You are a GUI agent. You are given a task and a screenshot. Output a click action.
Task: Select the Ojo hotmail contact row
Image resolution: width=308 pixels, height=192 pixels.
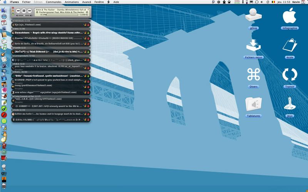51,25
